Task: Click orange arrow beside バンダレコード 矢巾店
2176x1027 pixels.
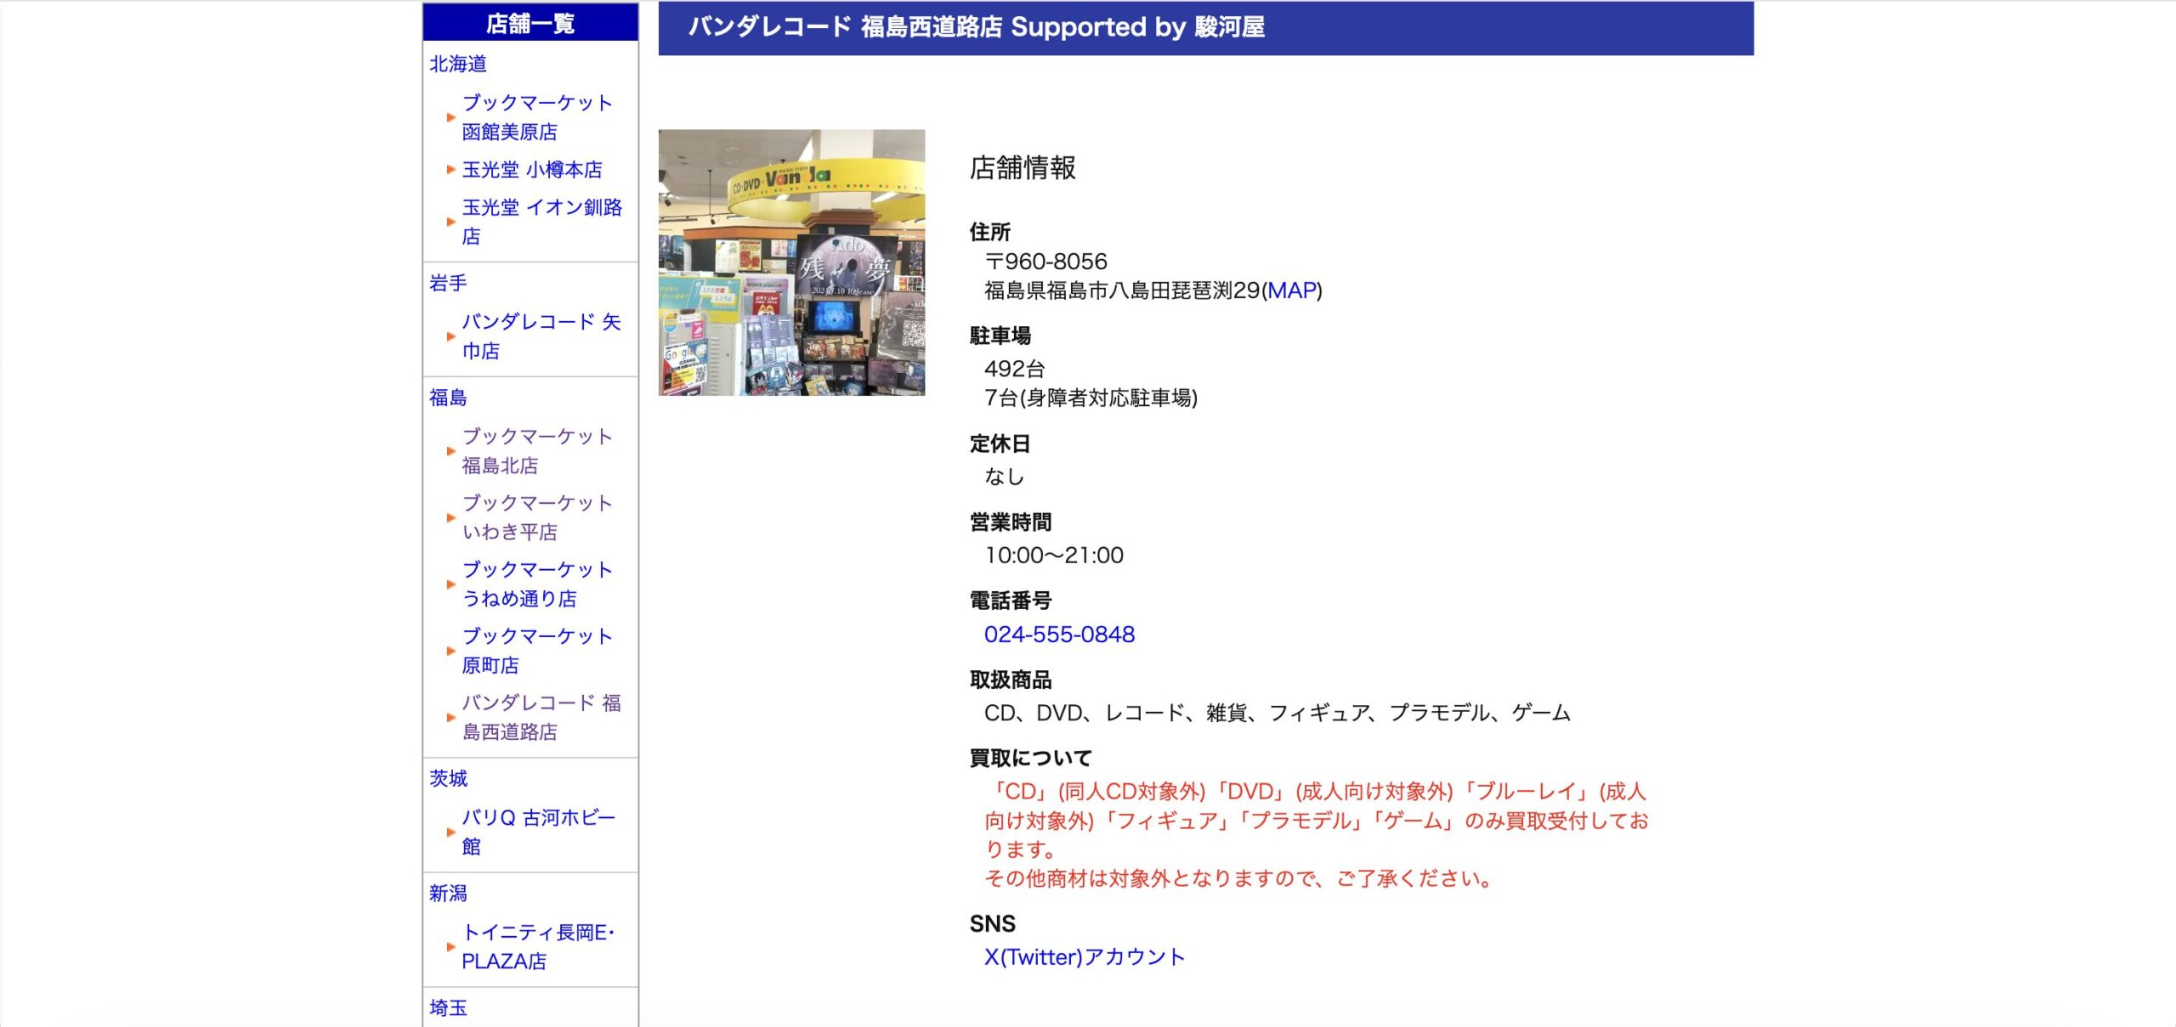Action: point(450,336)
